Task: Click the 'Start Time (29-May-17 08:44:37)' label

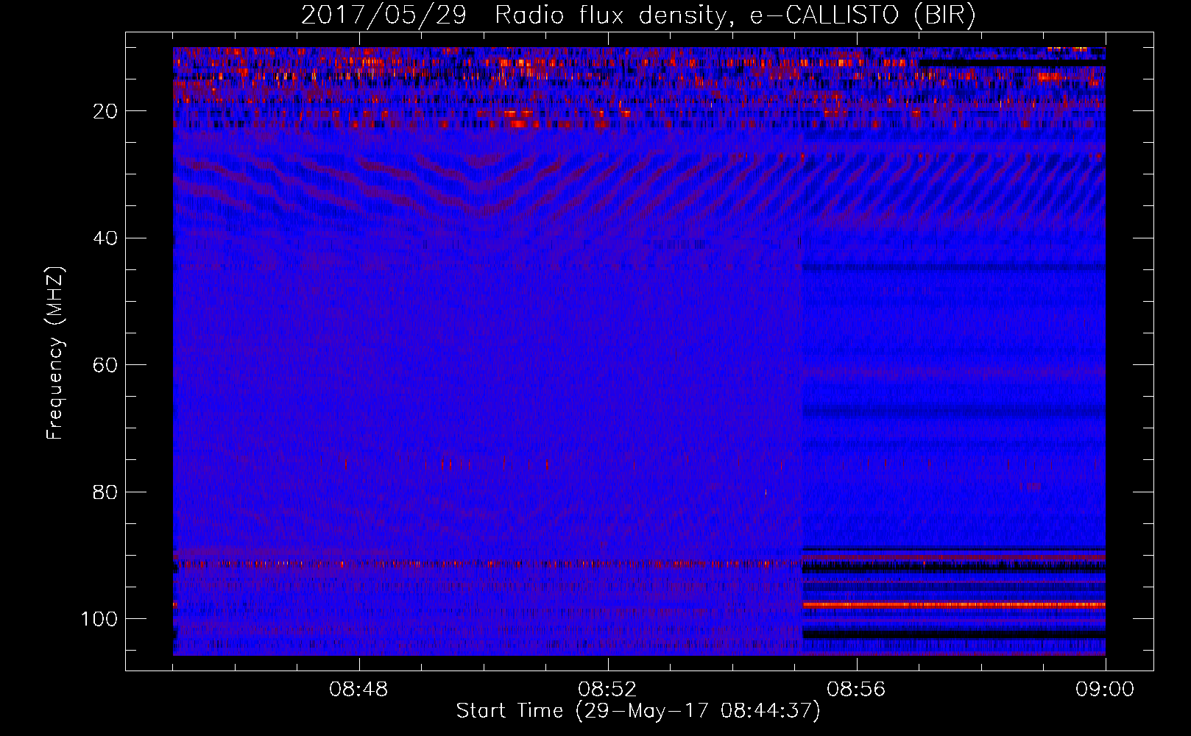Action: click(638, 711)
